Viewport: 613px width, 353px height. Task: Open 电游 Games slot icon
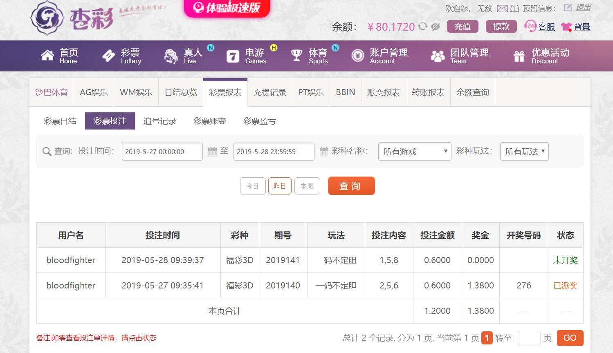click(233, 56)
